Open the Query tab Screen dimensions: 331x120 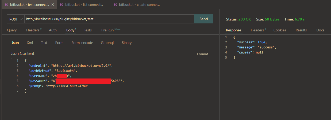(12, 30)
